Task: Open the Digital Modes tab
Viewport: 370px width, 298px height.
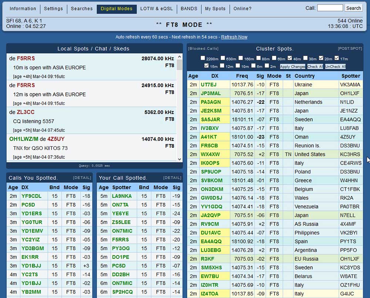Action: tap(117, 9)
